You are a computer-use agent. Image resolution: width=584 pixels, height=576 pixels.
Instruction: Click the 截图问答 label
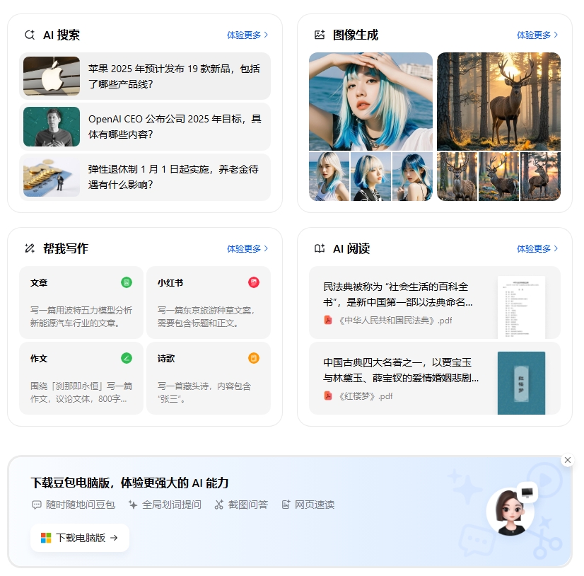248,505
